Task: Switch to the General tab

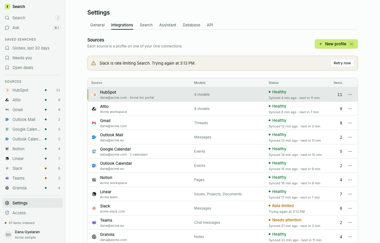Action: [x=97, y=25]
